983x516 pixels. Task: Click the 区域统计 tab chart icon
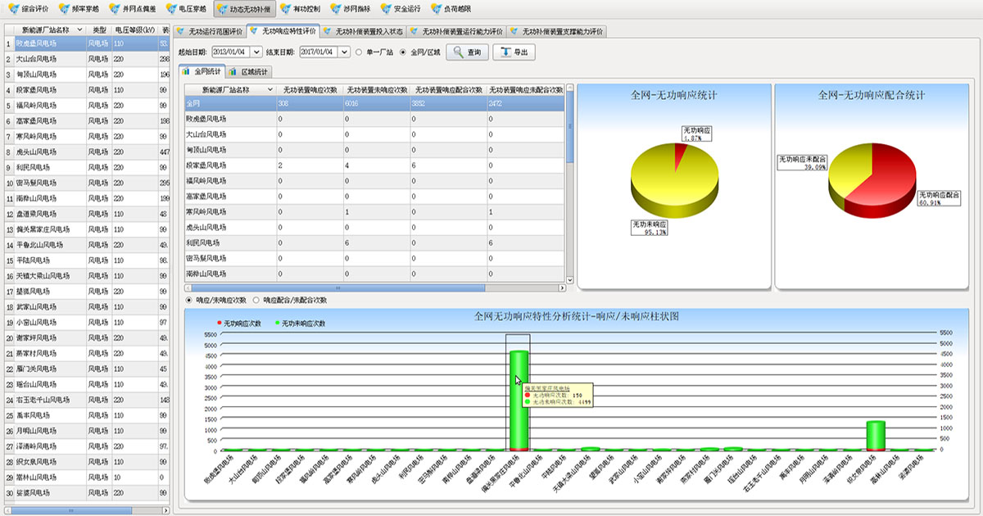(233, 72)
